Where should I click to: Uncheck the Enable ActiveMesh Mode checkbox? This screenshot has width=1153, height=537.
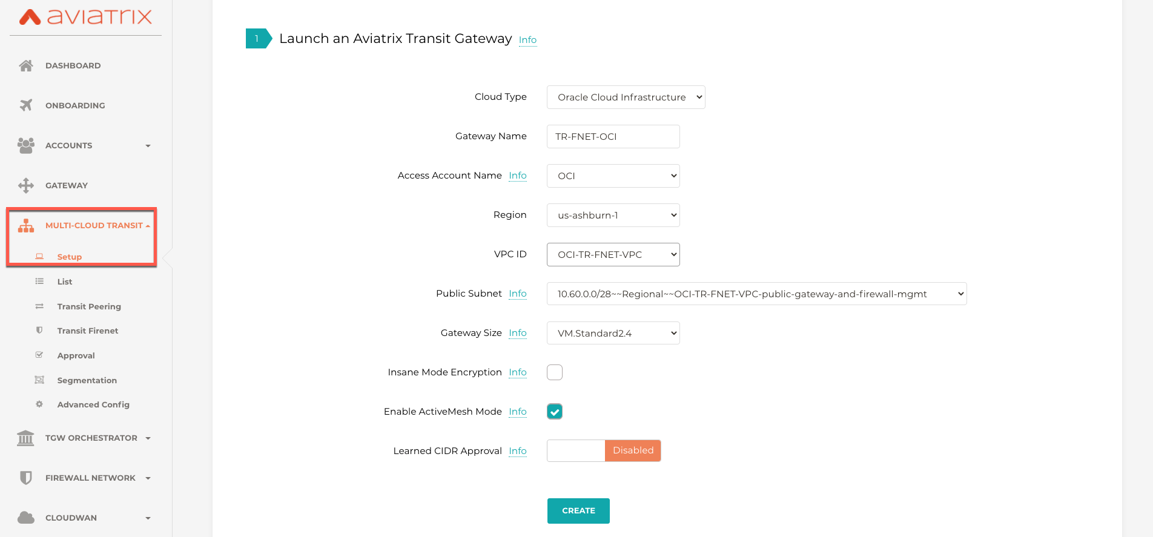pyautogui.click(x=555, y=412)
